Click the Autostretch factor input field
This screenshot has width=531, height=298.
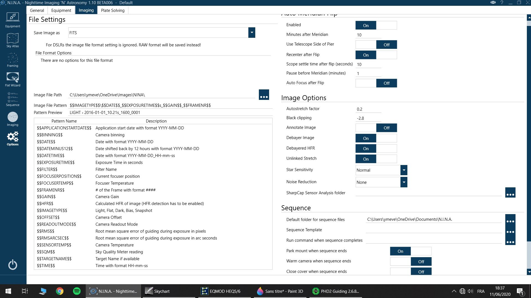click(368, 109)
